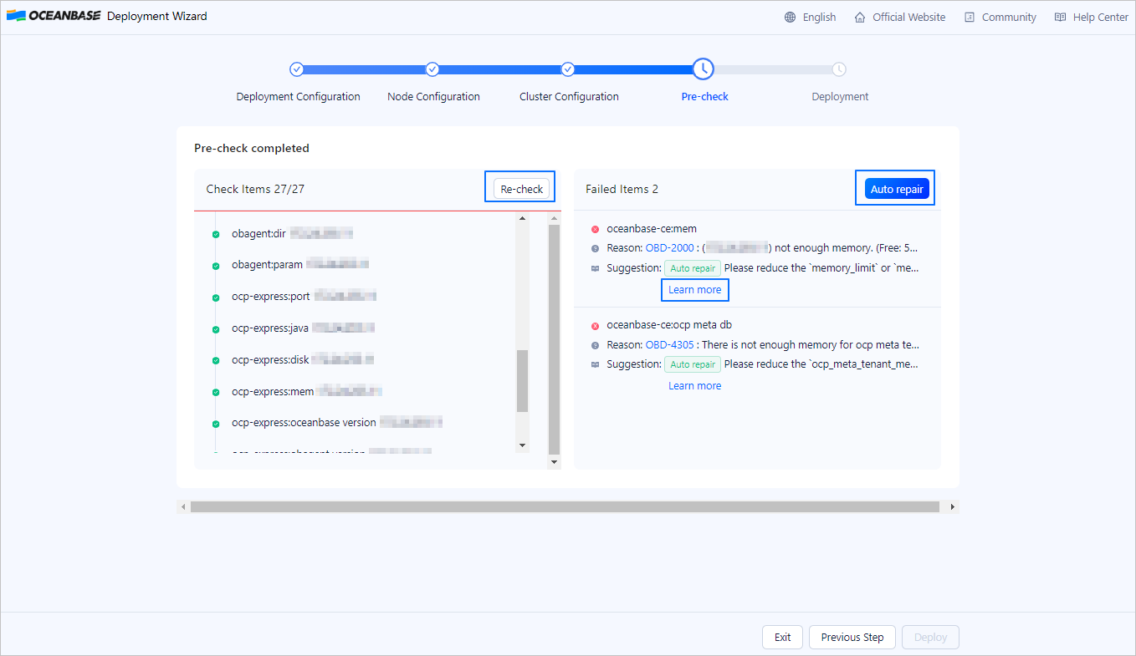Image resolution: width=1136 pixels, height=656 pixels.
Task: Click Auto repair tag in oceanbase-ce:mem suggestion
Action: coord(693,268)
